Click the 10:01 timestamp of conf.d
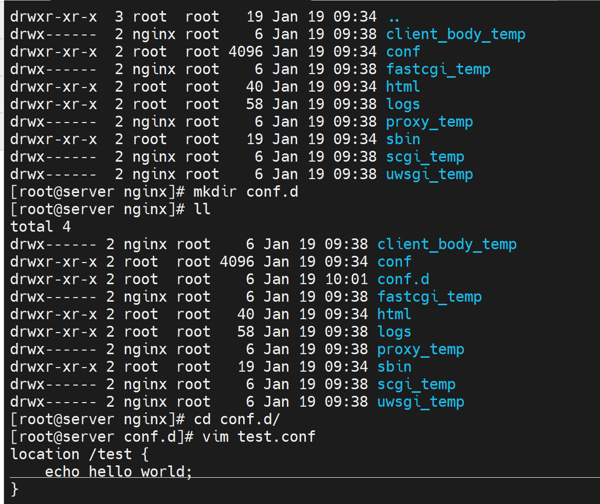Viewport: 600px width, 504px height. tap(346, 280)
